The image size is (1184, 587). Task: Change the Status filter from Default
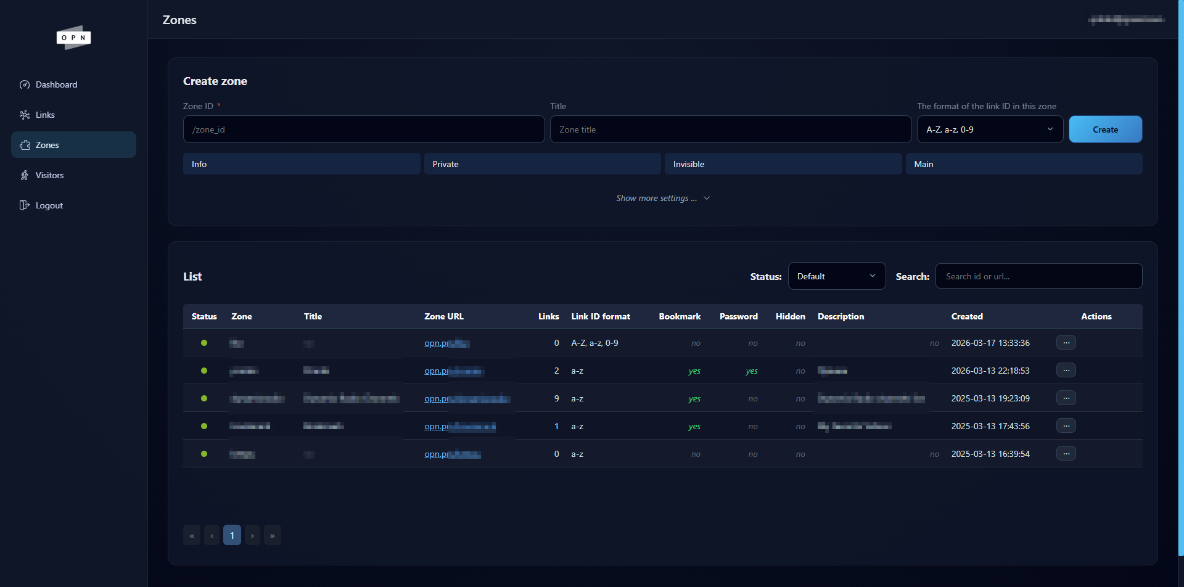click(x=836, y=276)
